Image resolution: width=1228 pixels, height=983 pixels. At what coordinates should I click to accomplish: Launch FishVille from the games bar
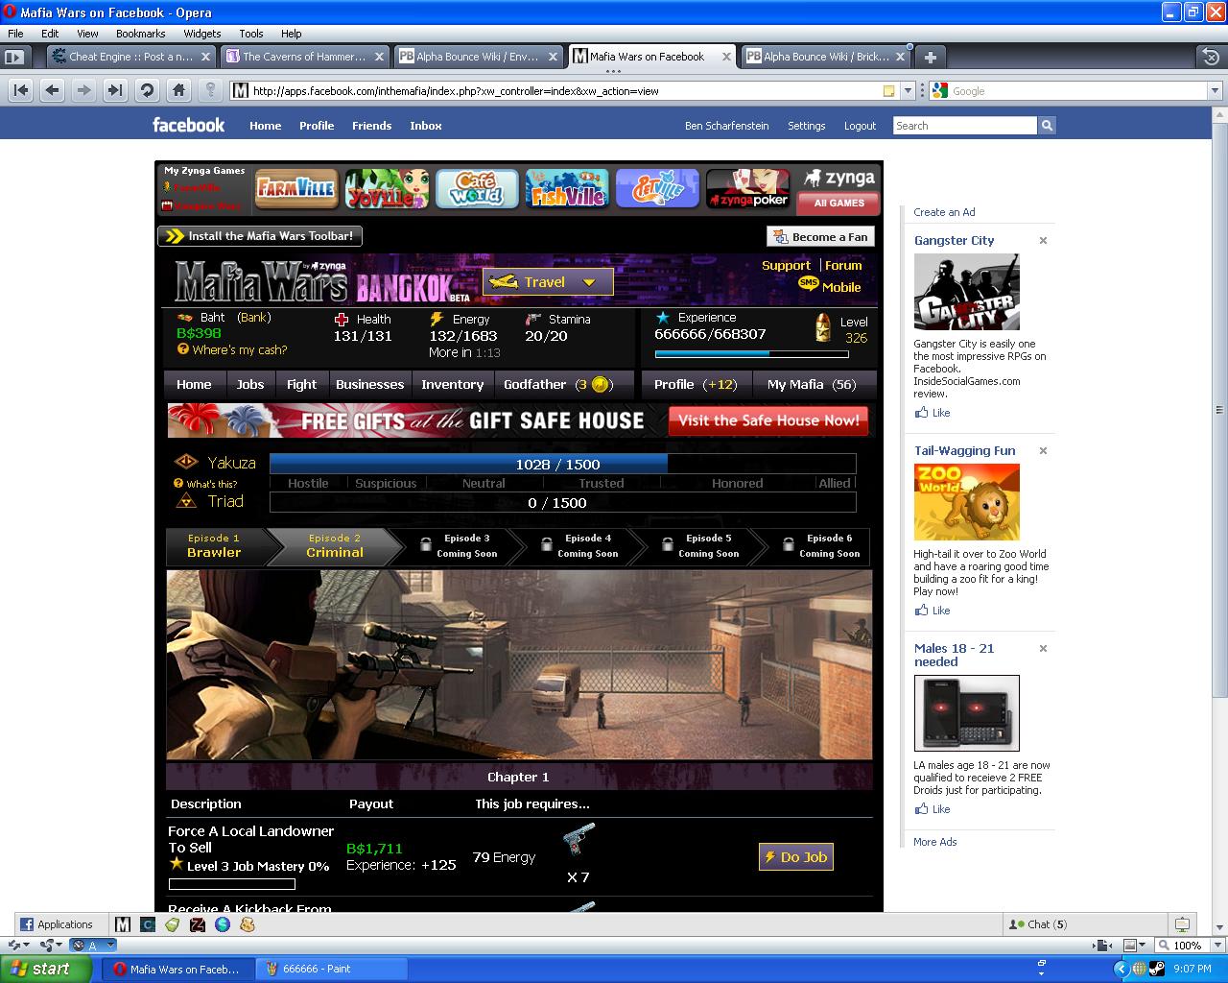tap(567, 189)
